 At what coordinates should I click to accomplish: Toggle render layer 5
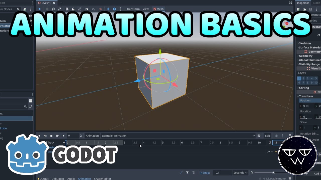316,78
